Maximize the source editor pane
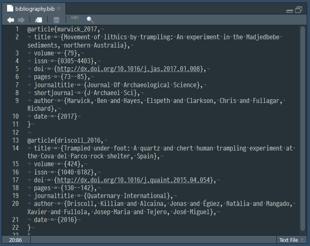The image size is (310, 246). click(x=298, y=10)
